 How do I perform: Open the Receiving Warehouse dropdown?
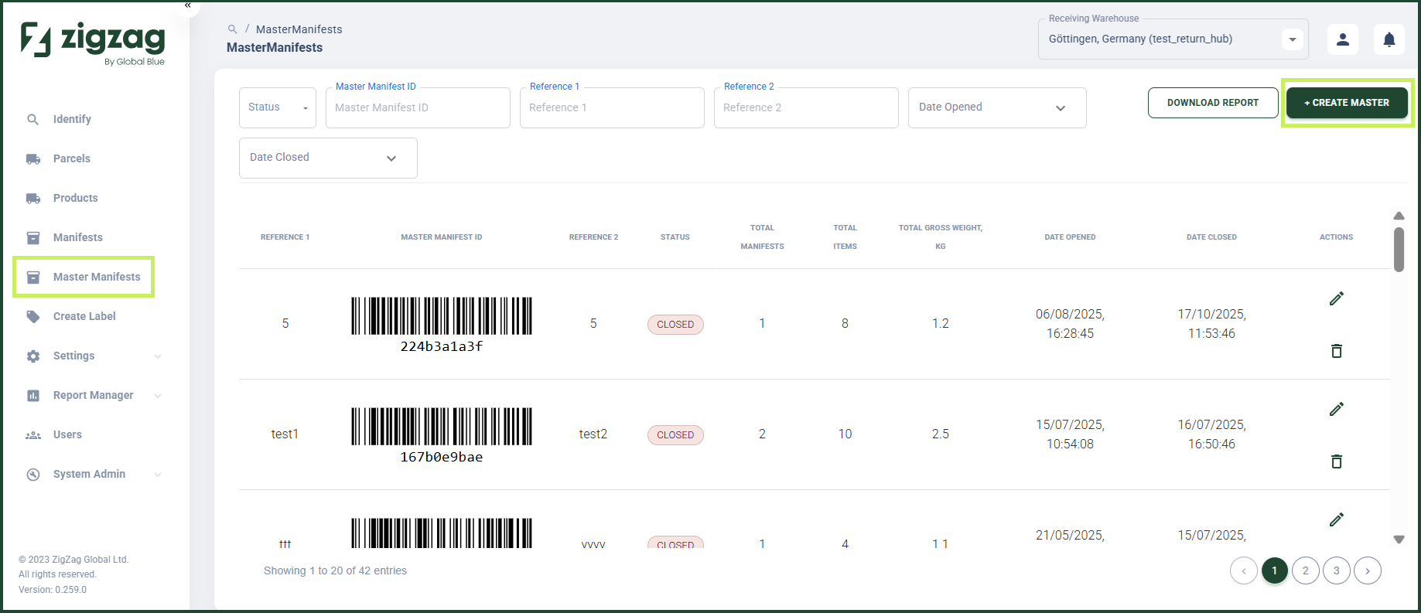pyautogui.click(x=1173, y=39)
